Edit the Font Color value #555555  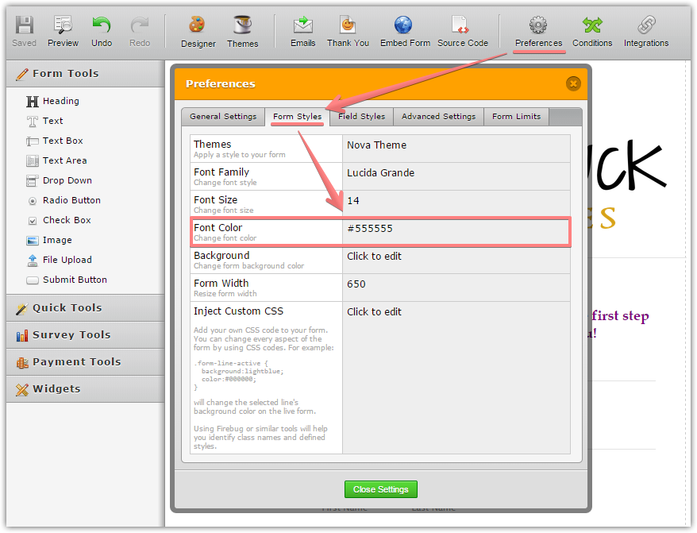pyautogui.click(x=370, y=229)
